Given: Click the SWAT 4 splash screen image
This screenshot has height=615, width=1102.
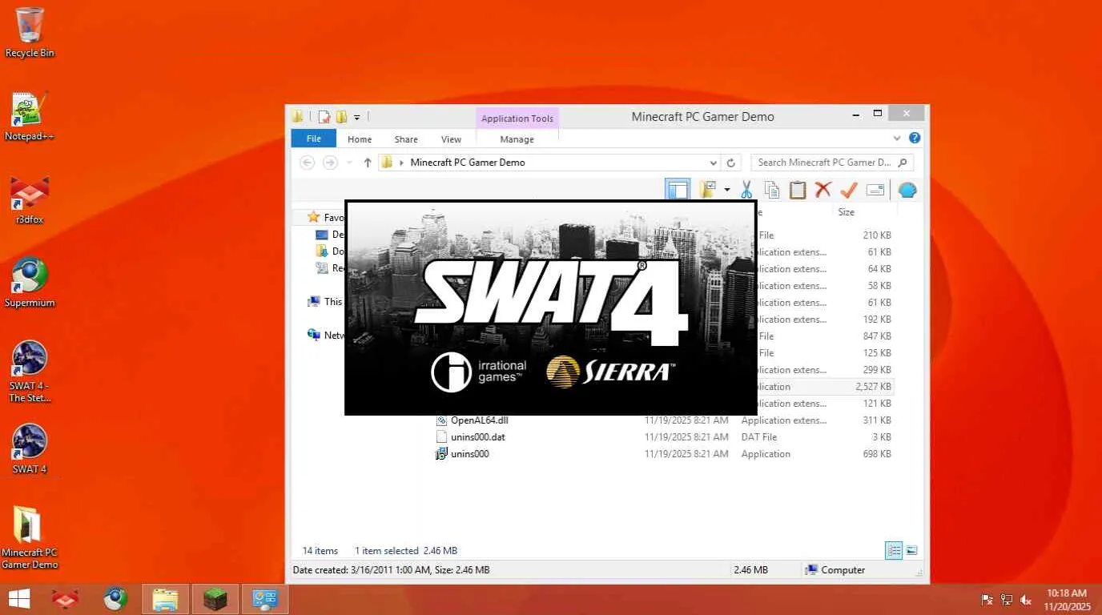Looking at the screenshot, I should point(551,307).
